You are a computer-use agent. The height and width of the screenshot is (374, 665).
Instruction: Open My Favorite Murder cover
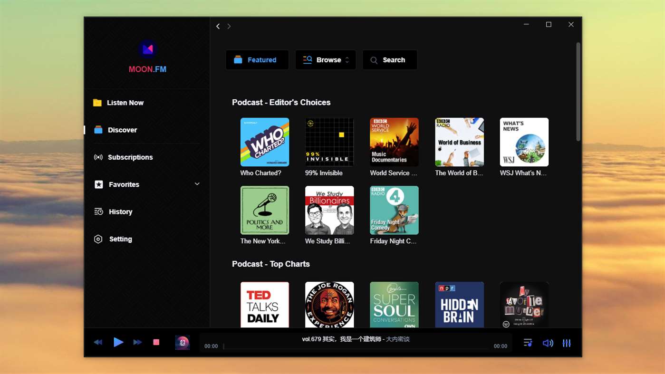tap(524, 305)
